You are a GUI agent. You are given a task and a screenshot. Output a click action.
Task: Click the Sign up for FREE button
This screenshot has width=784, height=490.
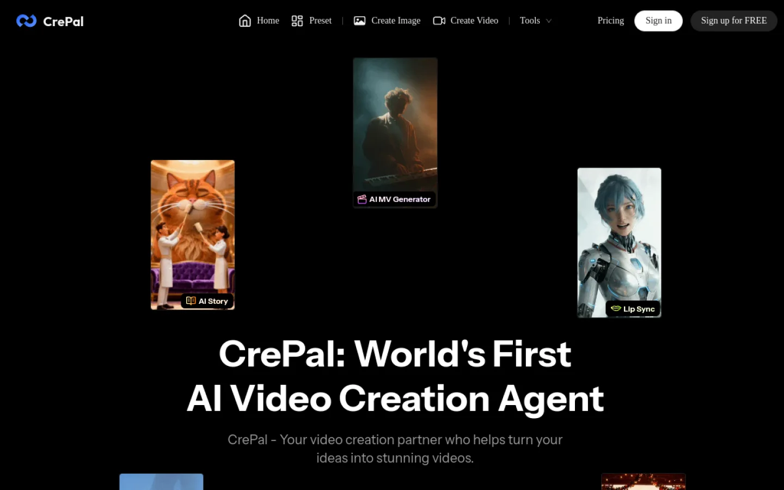click(733, 21)
